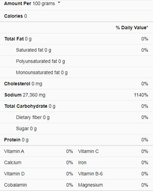153x191 pixels.
Task: Click the 1140% sodium daily value
Action: pyautogui.click(x=141, y=95)
